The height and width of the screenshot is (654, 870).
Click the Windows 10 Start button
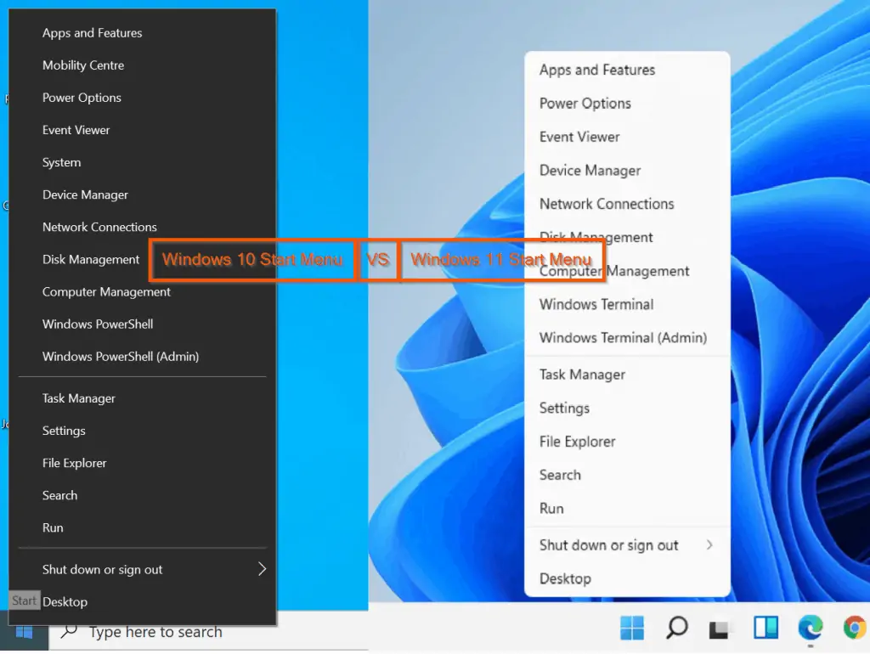click(24, 631)
